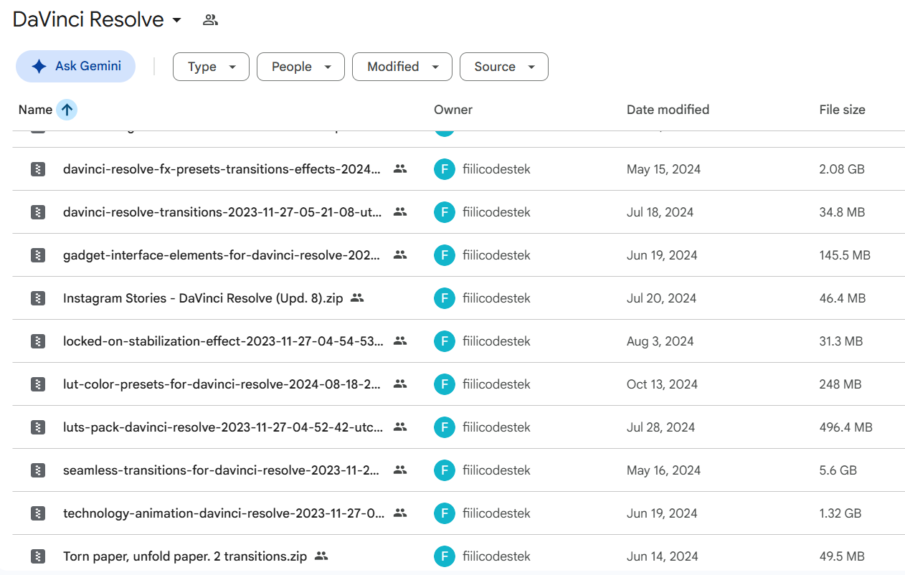This screenshot has height=575, width=905.
Task: Click shared icon on technology-animation row
Action: (x=400, y=513)
